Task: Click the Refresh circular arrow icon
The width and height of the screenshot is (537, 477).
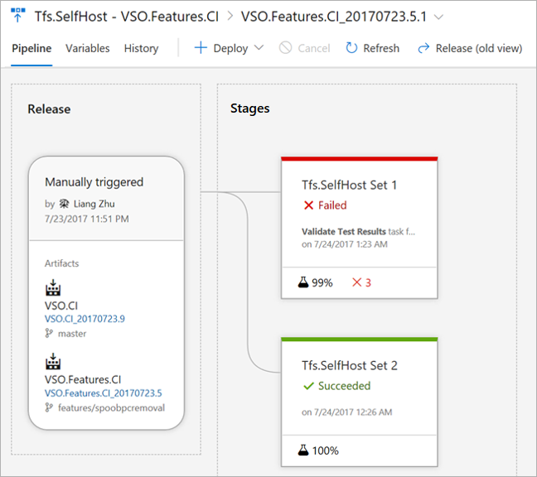Action: click(x=351, y=48)
